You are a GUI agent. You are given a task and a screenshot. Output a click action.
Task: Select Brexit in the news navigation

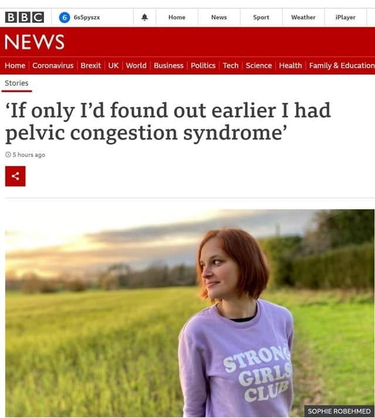click(x=90, y=65)
